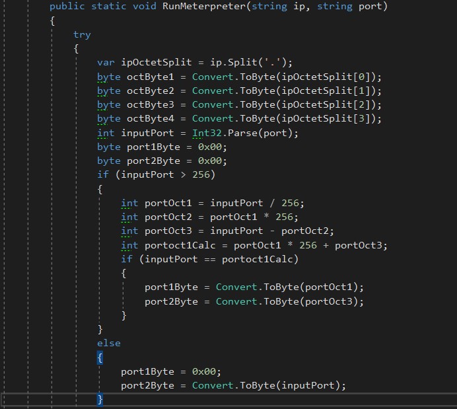This screenshot has height=409, width=457.
Task: Click portOct3 in the int portOct3 declaration
Action: [168, 231]
